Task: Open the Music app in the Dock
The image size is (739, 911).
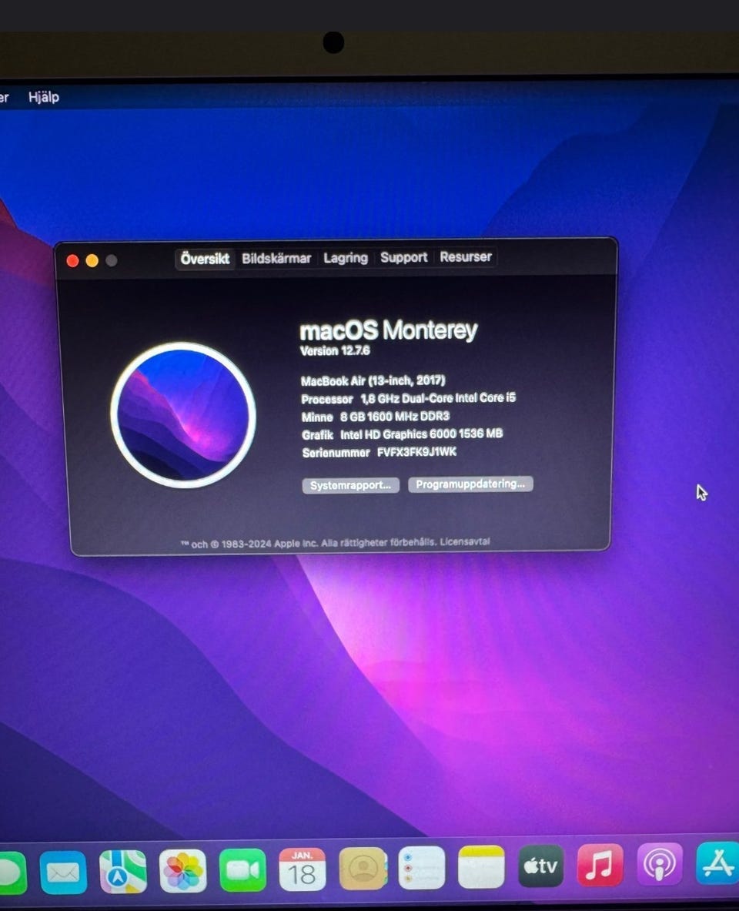Action: coord(600,866)
